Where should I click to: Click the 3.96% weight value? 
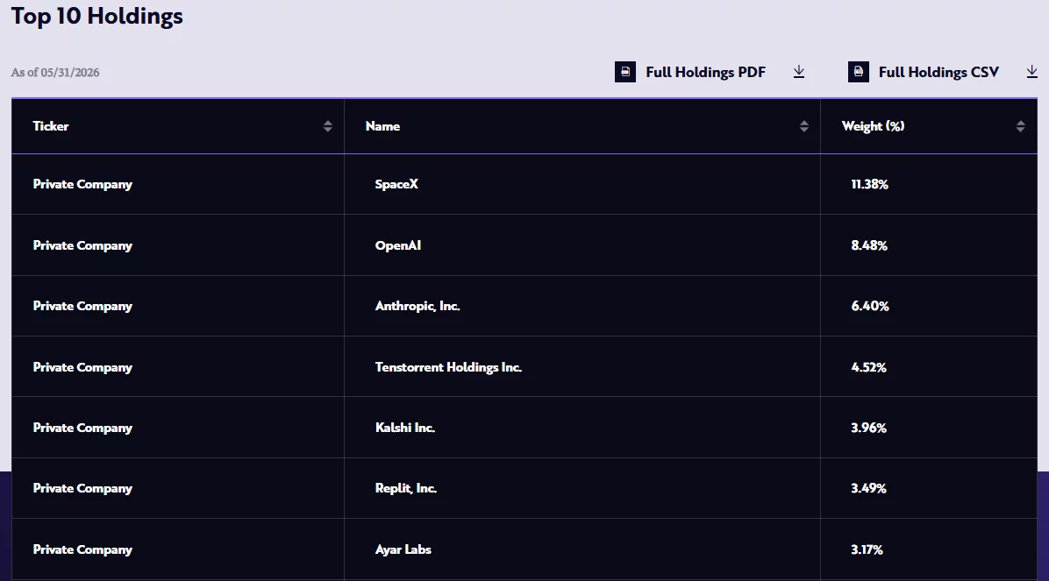coord(868,428)
